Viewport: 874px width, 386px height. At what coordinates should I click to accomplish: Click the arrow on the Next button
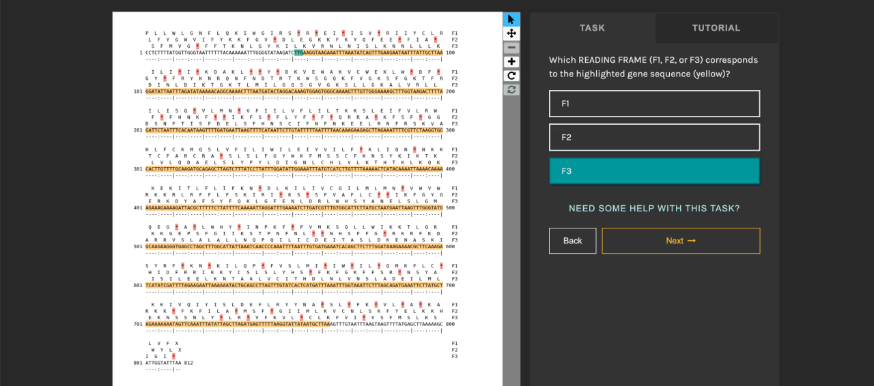coord(691,241)
